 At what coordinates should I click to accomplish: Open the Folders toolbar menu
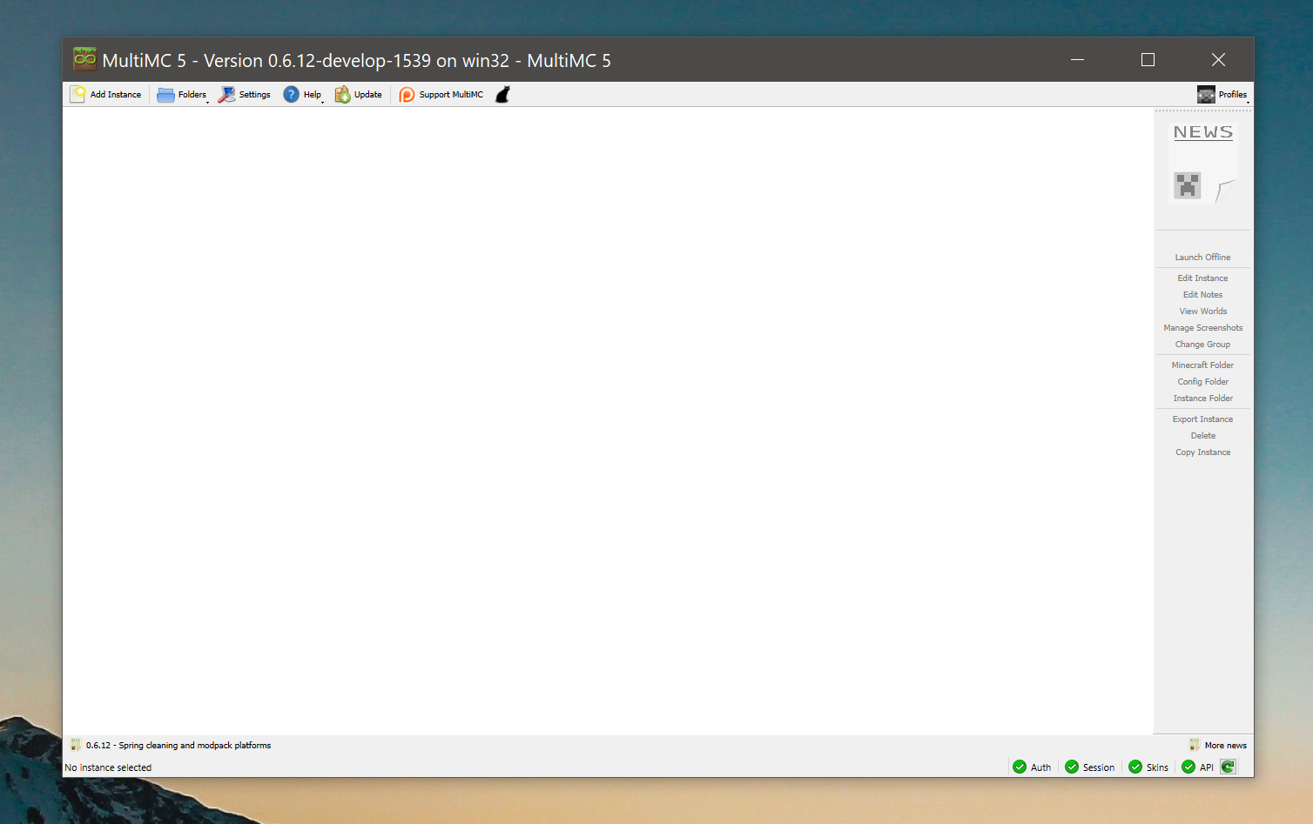click(x=182, y=94)
